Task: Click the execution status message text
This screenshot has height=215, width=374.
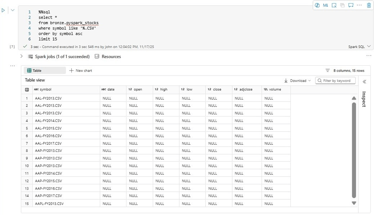Action: [92, 47]
